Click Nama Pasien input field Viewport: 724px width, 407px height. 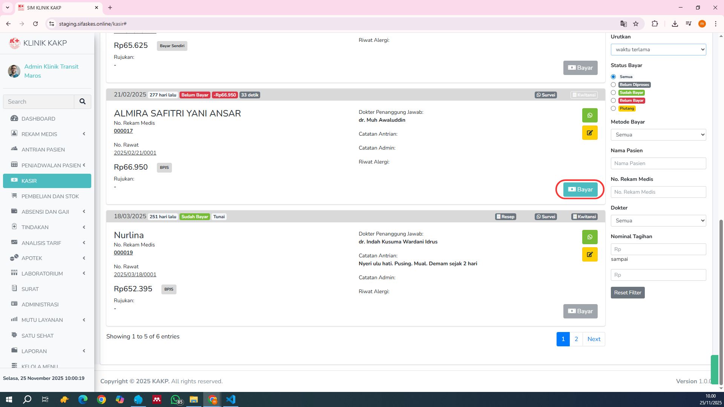point(658,163)
